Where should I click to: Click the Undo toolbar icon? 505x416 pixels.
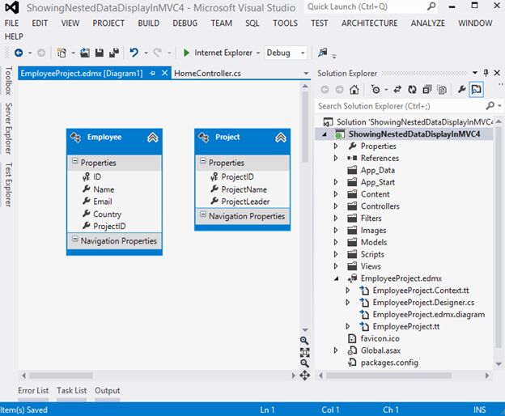coord(134,53)
